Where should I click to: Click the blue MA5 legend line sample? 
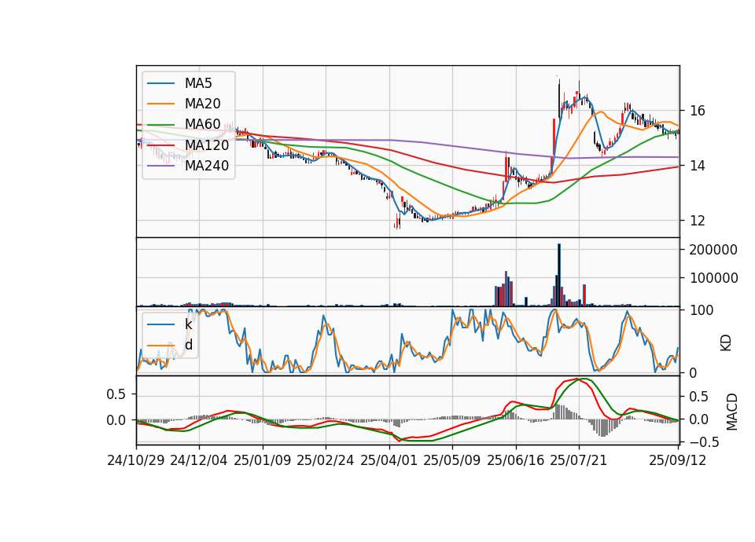pyautogui.click(x=160, y=84)
